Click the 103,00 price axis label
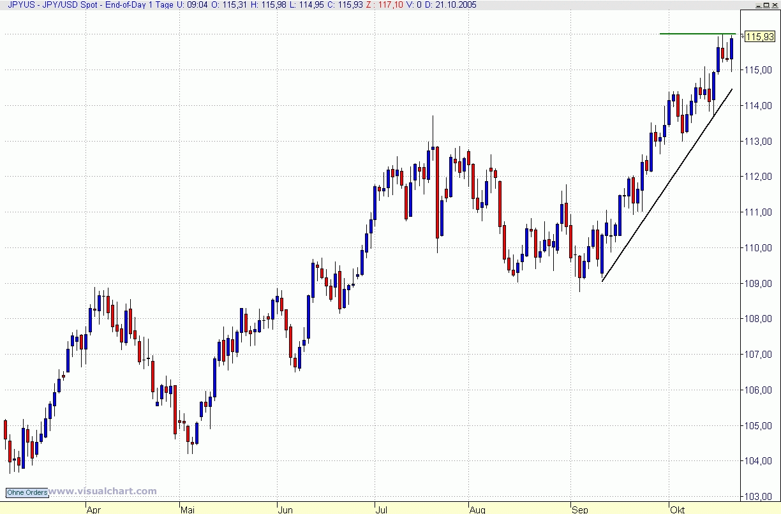Viewport: 781px width, 514px height. (x=760, y=497)
